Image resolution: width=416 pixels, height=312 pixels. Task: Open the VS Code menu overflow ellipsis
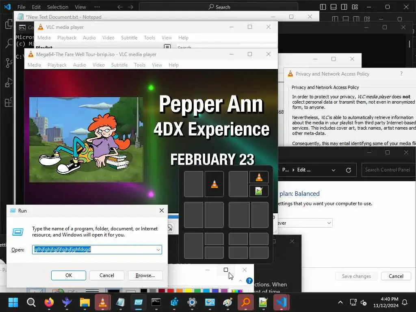97,7
